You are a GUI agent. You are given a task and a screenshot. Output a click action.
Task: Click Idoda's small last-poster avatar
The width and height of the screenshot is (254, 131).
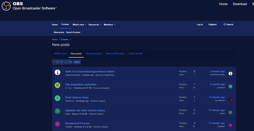[231, 112]
